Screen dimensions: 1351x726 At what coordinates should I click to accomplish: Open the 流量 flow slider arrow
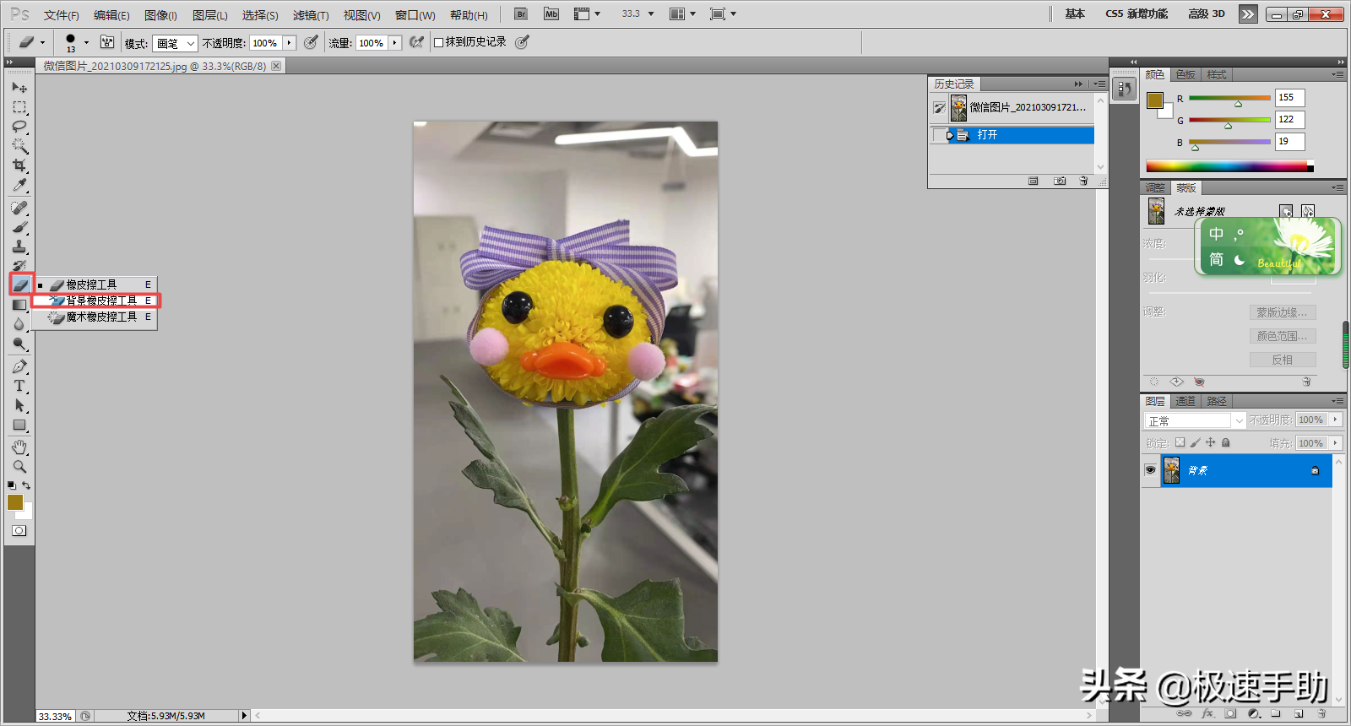tap(394, 42)
